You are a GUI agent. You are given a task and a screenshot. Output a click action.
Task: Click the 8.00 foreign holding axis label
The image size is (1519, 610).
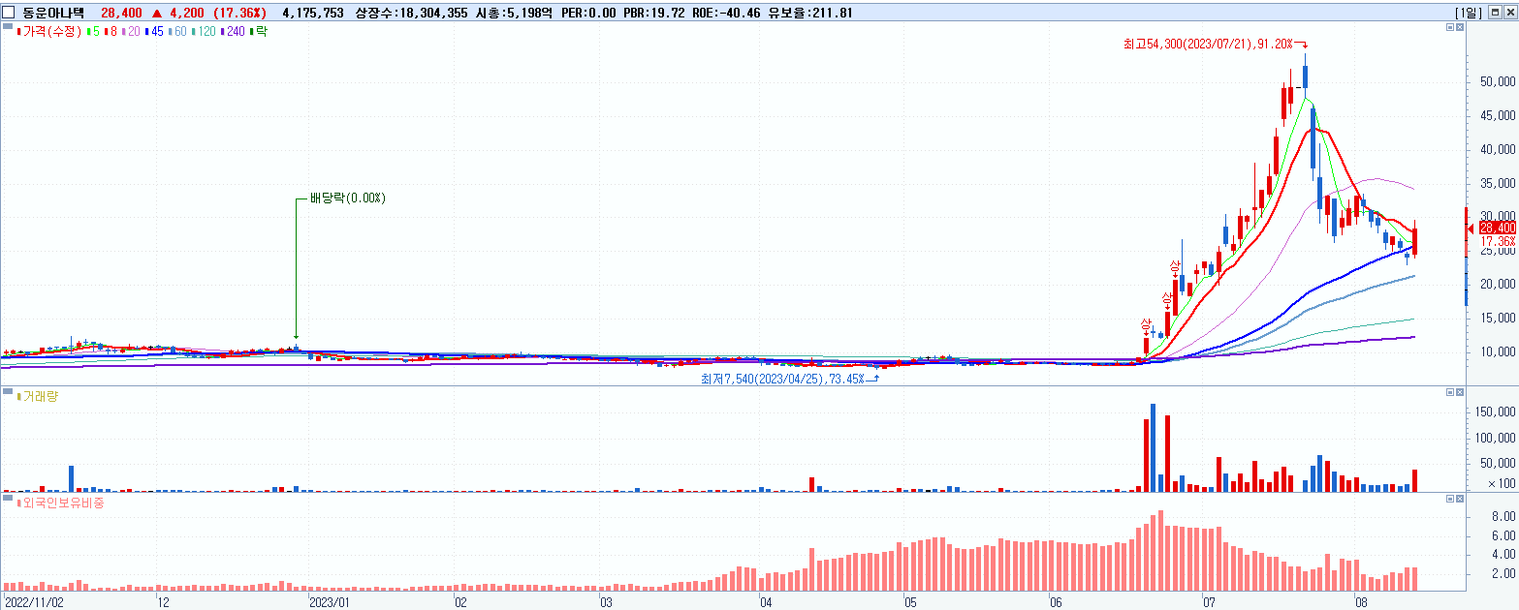coord(1503,518)
